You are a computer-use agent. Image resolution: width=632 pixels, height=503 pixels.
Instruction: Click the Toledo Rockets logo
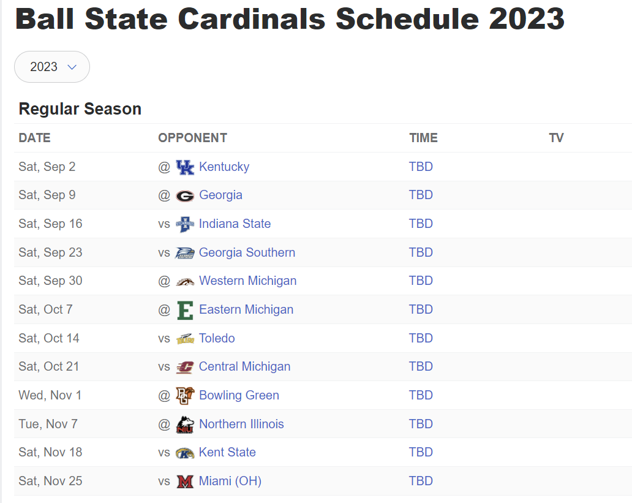(x=185, y=339)
